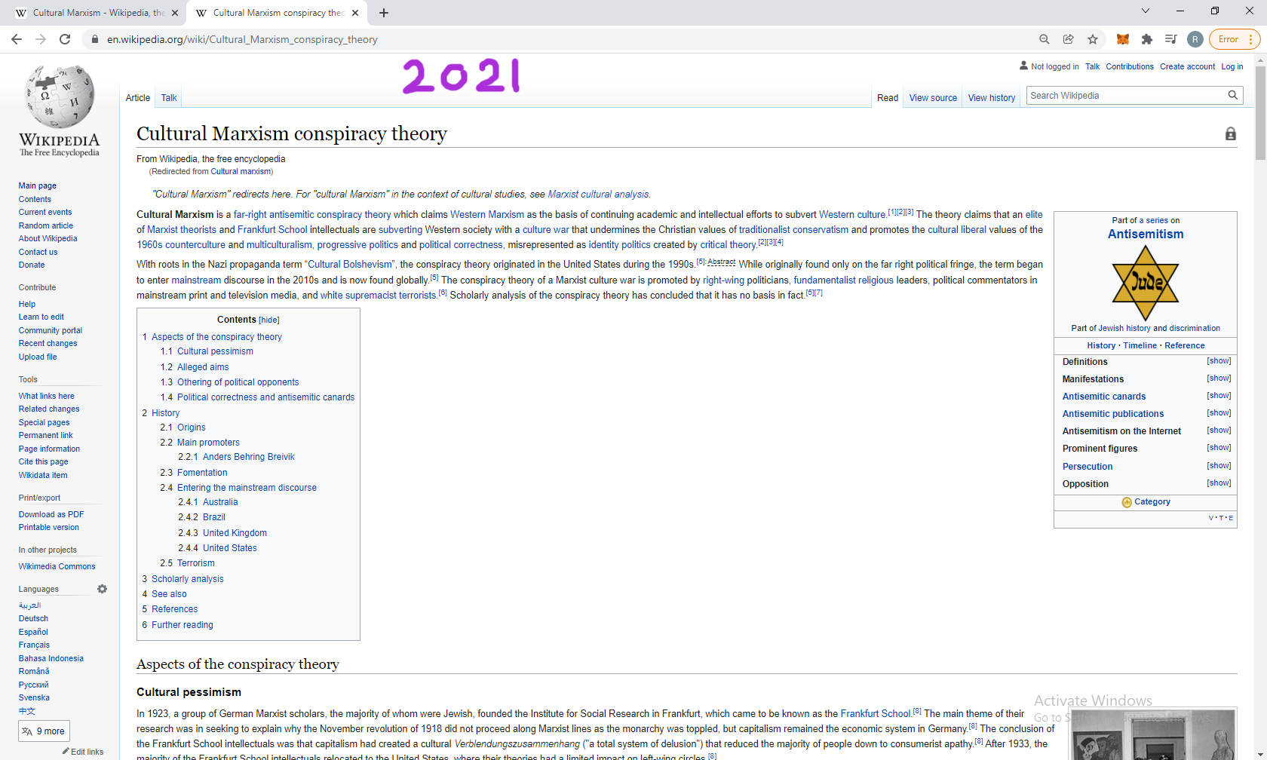Open a new browser tab with plus icon
The height and width of the screenshot is (760, 1267).
pos(384,13)
